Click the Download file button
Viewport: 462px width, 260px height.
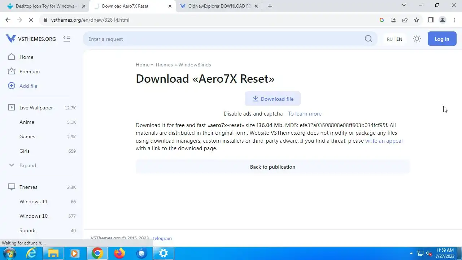coord(273,99)
